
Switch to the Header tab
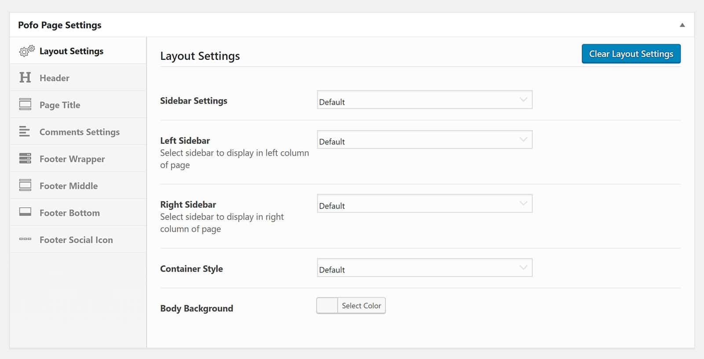55,78
